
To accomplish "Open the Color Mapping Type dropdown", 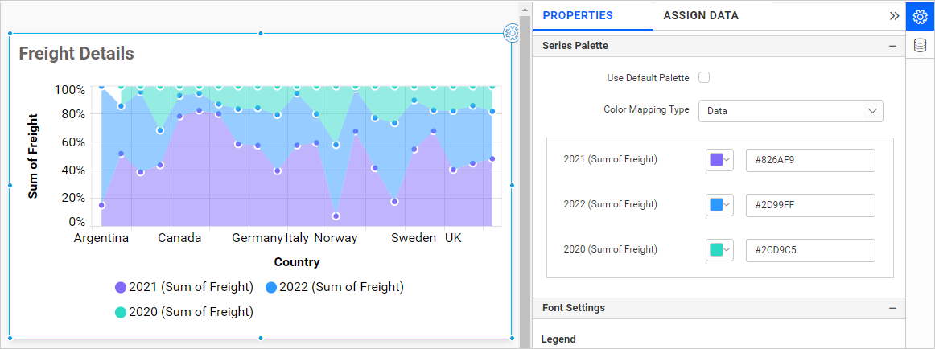I will [791, 111].
